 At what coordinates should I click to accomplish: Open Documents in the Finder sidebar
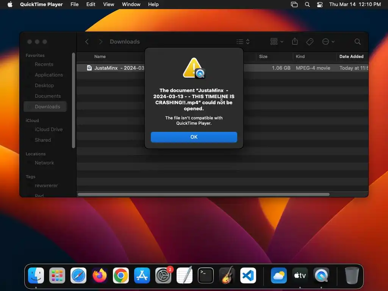pos(47,96)
